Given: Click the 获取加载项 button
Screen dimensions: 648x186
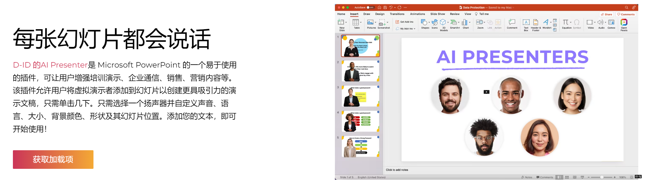Looking at the screenshot, I should pyautogui.click(x=53, y=159).
